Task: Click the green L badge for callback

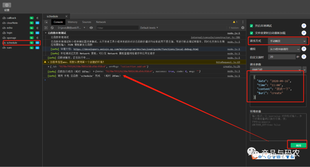Action: pos(32,18)
